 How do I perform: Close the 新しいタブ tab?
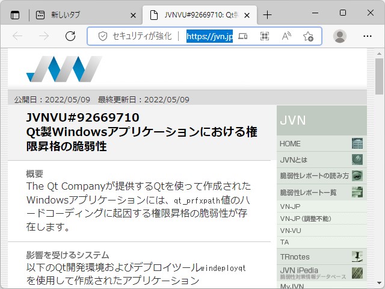point(133,16)
